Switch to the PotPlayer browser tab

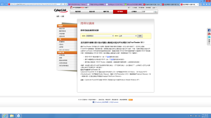point(115,4)
